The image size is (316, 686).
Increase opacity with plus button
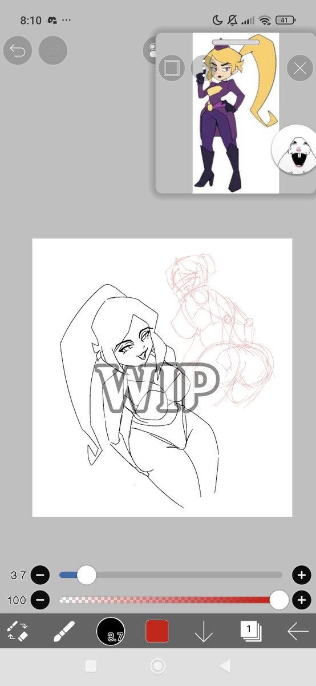301,600
